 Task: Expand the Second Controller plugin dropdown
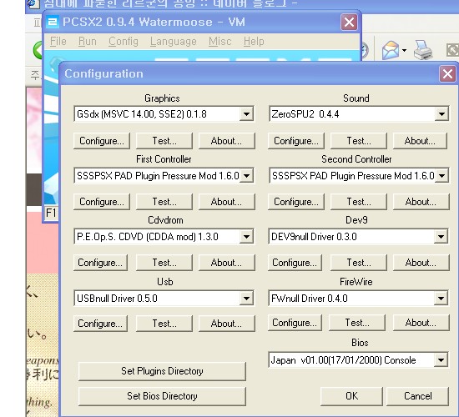click(441, 176)
